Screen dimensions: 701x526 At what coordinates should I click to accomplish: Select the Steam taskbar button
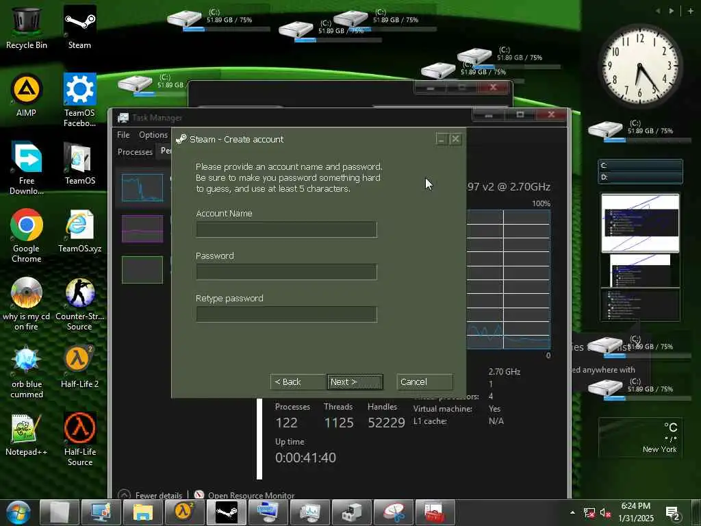pyautogui.click(x=226, y=512)
